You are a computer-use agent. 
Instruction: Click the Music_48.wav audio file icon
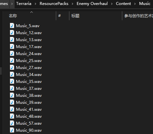(12, 116)
